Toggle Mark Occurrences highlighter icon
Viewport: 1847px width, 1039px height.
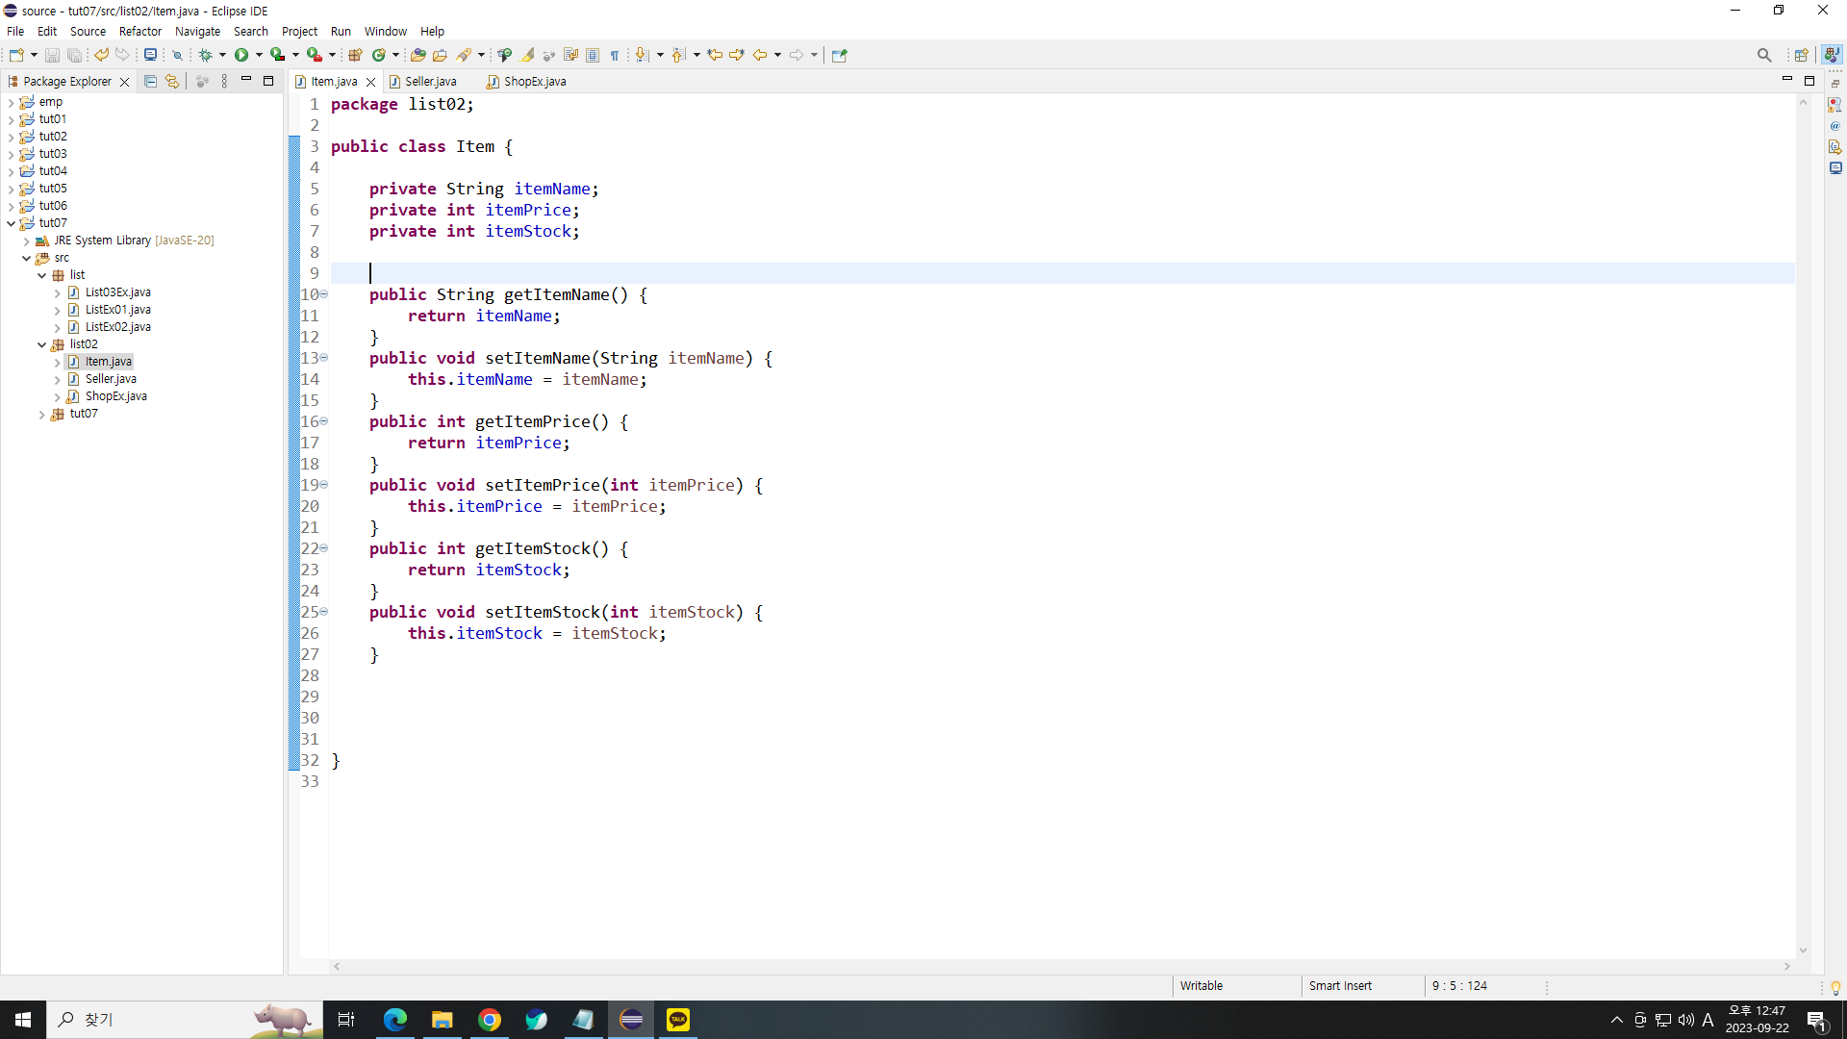tap(528, 55)
